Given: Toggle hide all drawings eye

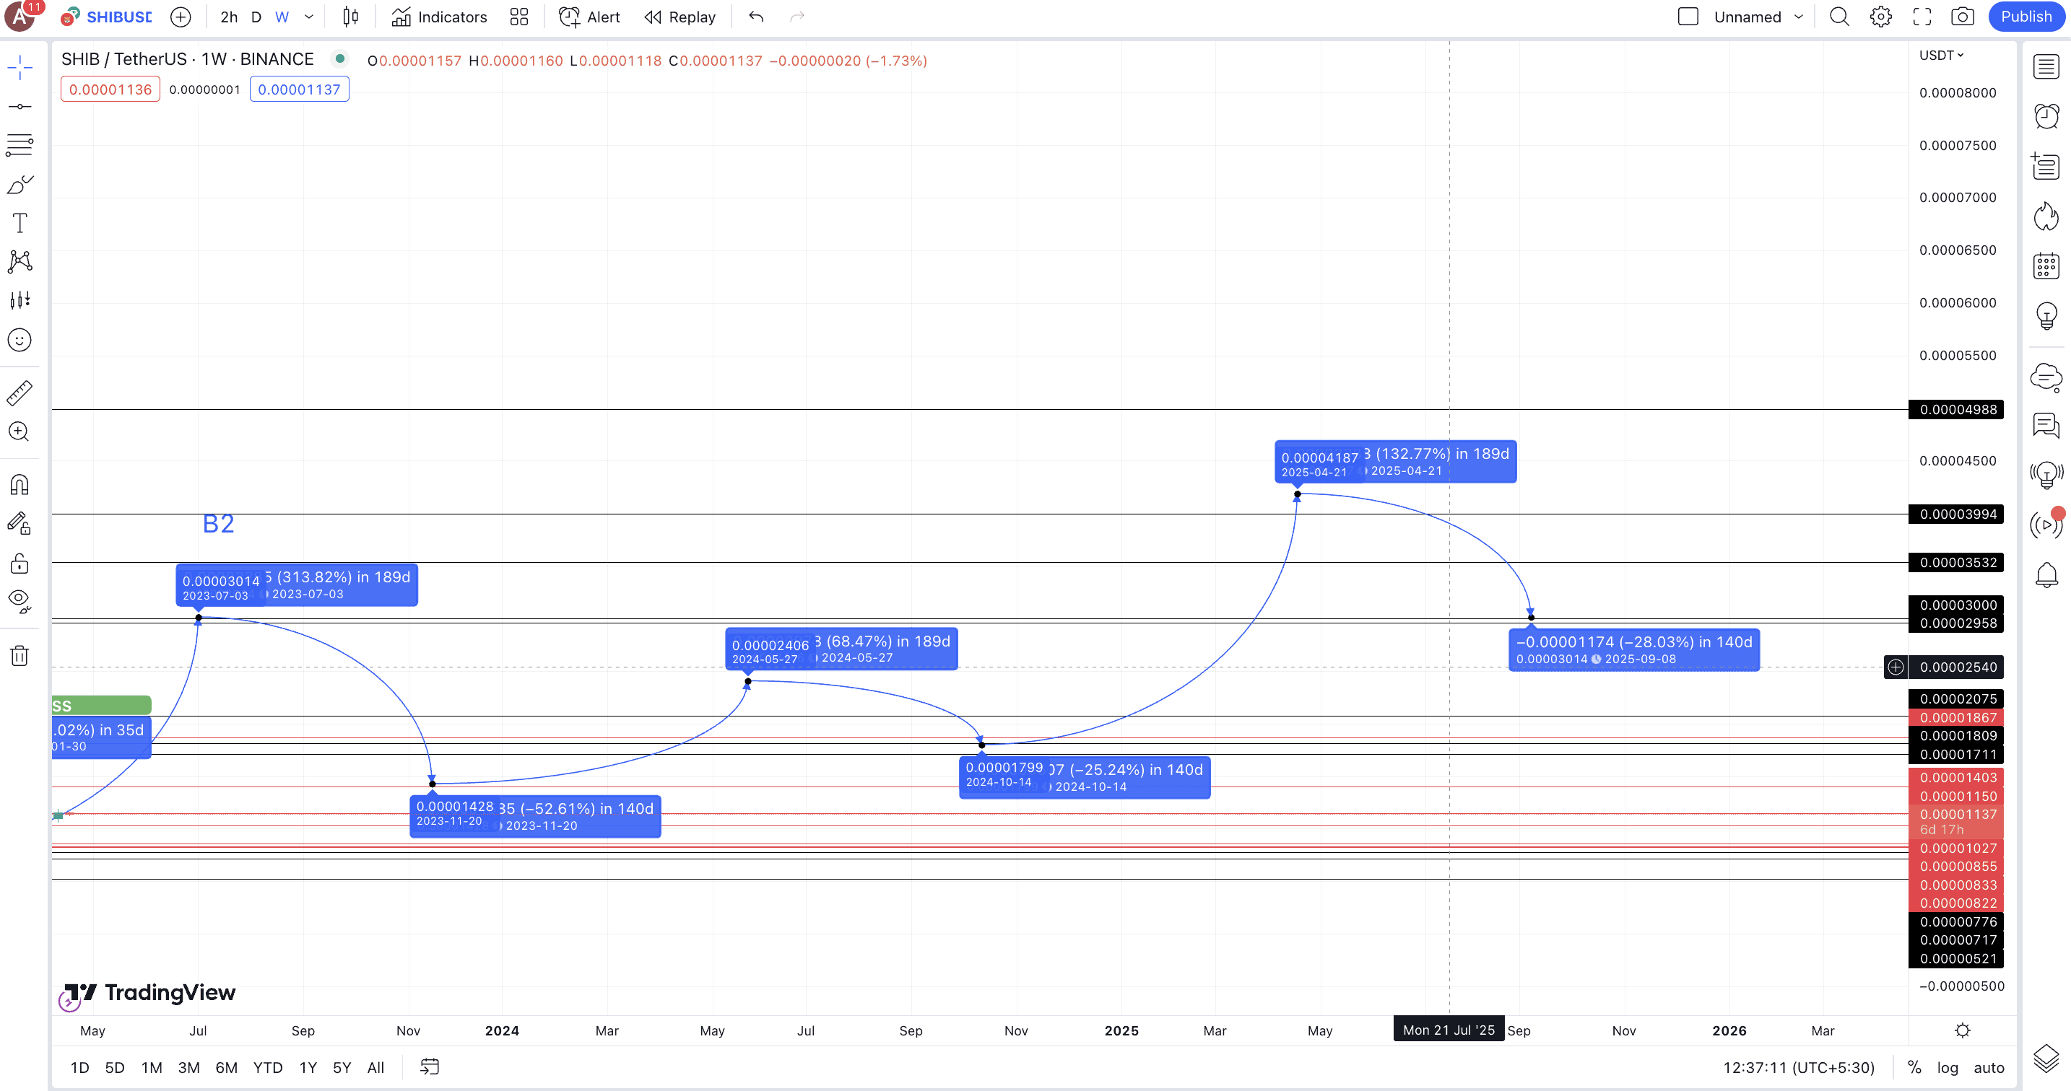Looking at the screenshot, I should (x=20, y=600).
